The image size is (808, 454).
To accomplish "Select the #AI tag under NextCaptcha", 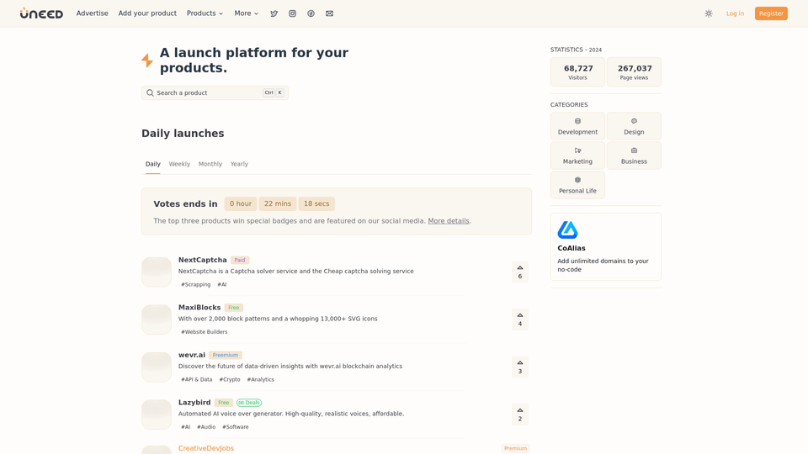I will click(222, 284).
